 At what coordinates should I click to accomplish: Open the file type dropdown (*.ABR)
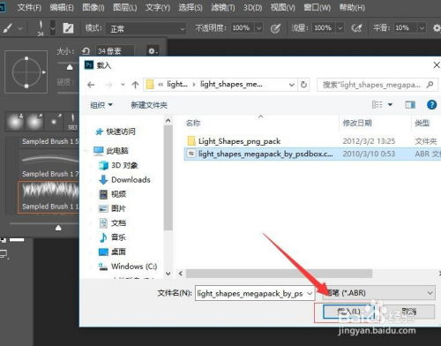[378, 293]
